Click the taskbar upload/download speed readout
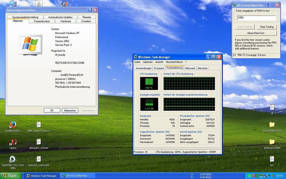286x179 pixels. 201,176
